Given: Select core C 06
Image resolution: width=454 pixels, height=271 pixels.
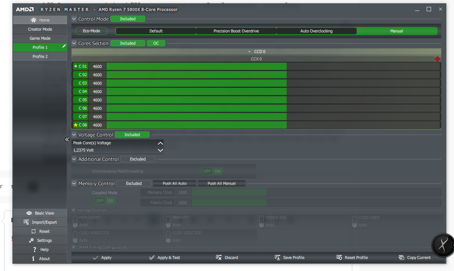Looking at the screenshot, I should click(80, 108).
